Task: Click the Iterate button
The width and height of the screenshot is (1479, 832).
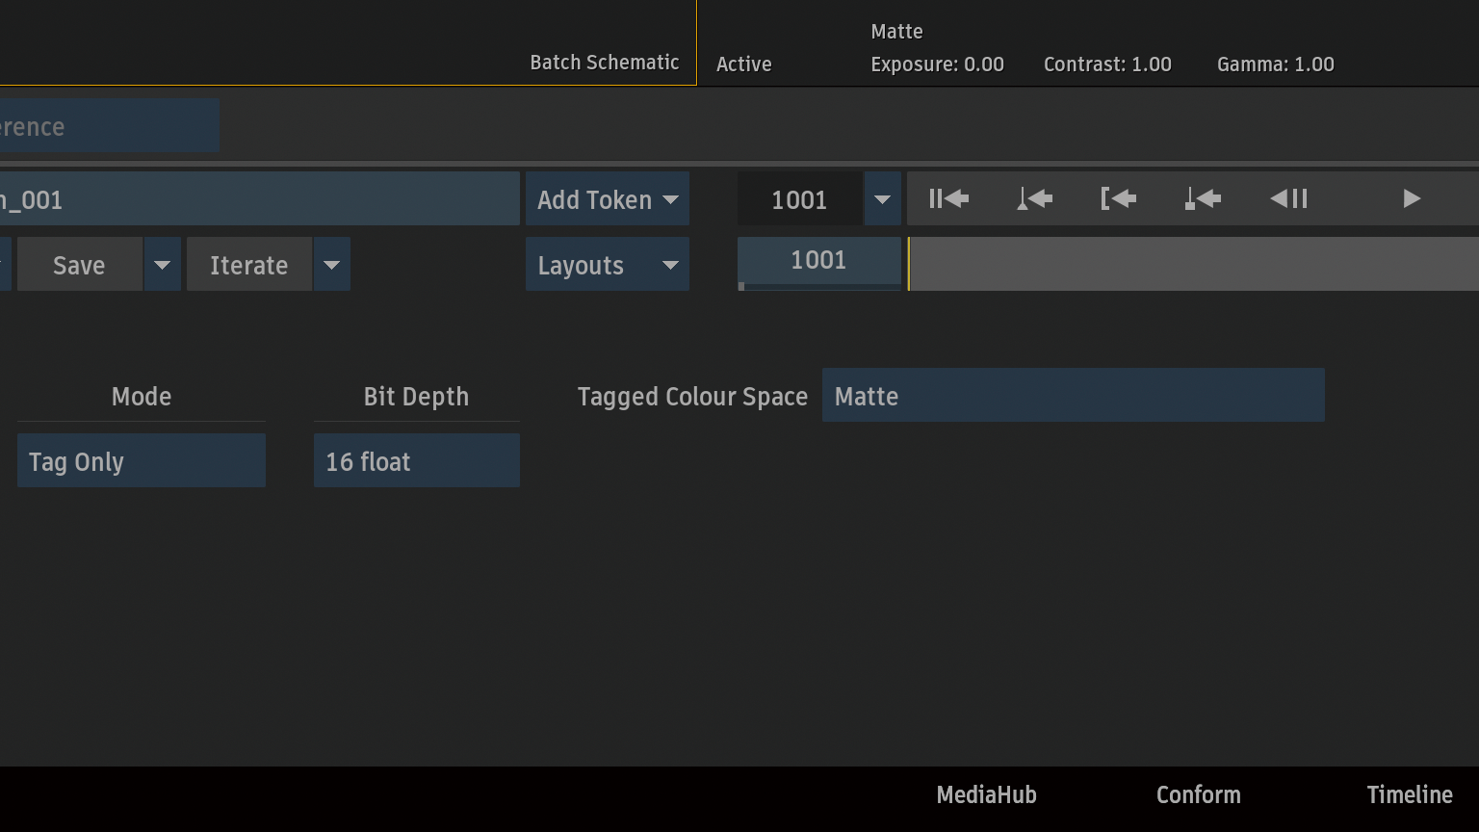Action: coord(248,265)
